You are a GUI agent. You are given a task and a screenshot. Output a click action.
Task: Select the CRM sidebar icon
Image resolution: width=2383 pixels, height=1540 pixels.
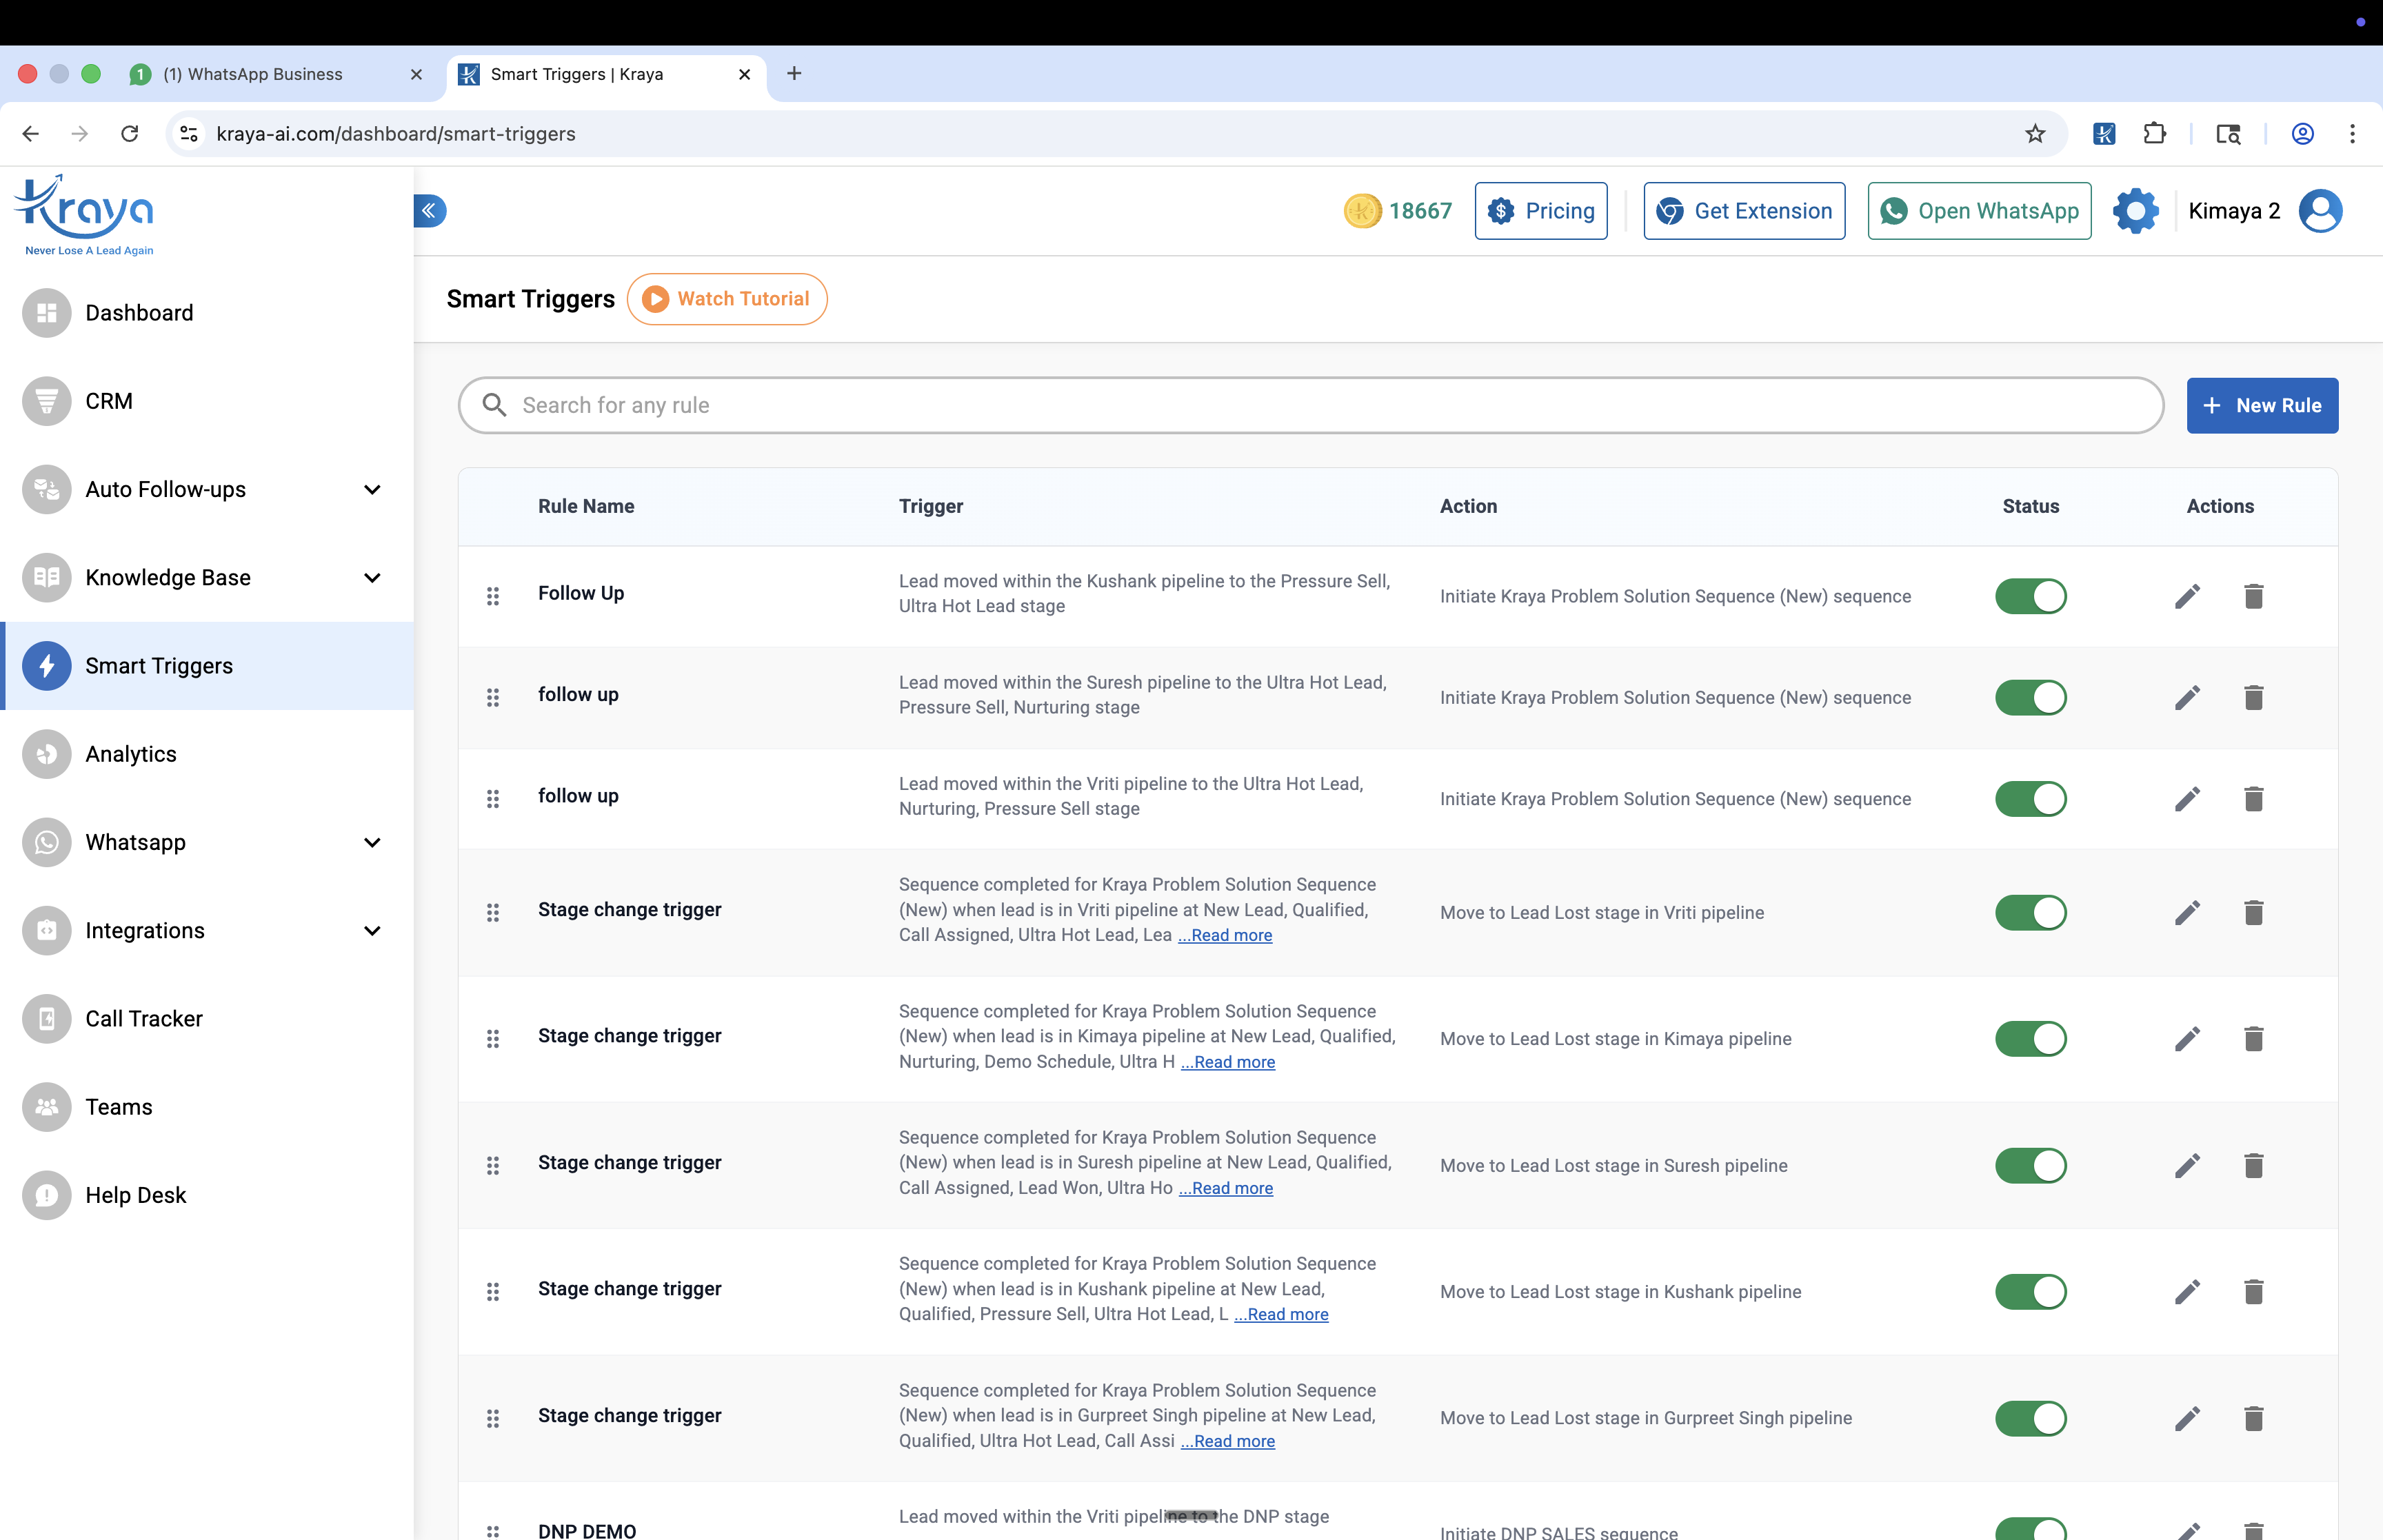click(x=47, y=401)
